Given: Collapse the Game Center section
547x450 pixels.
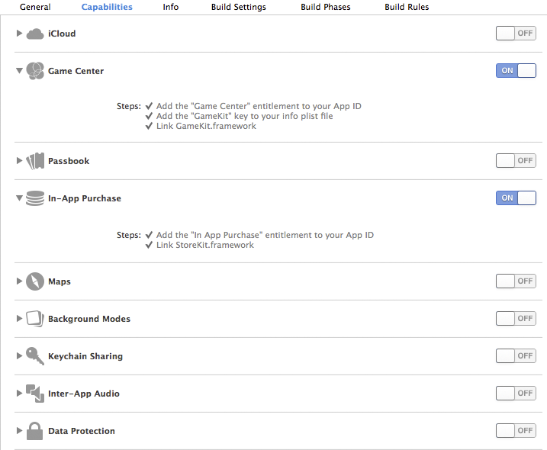Looking at the screenshot, I should pyautogui.click(x=19, y=70).
